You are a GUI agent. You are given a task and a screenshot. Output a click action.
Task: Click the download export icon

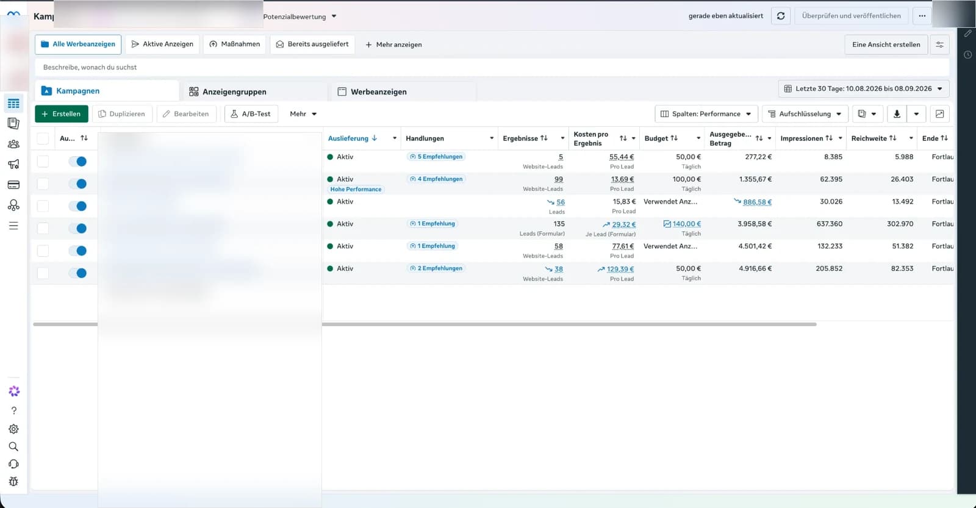[897, 114]
